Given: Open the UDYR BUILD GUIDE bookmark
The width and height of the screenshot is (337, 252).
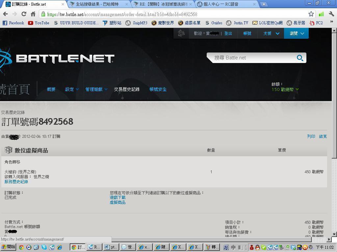Looking at the screenshot, I should tap(76, 23).
